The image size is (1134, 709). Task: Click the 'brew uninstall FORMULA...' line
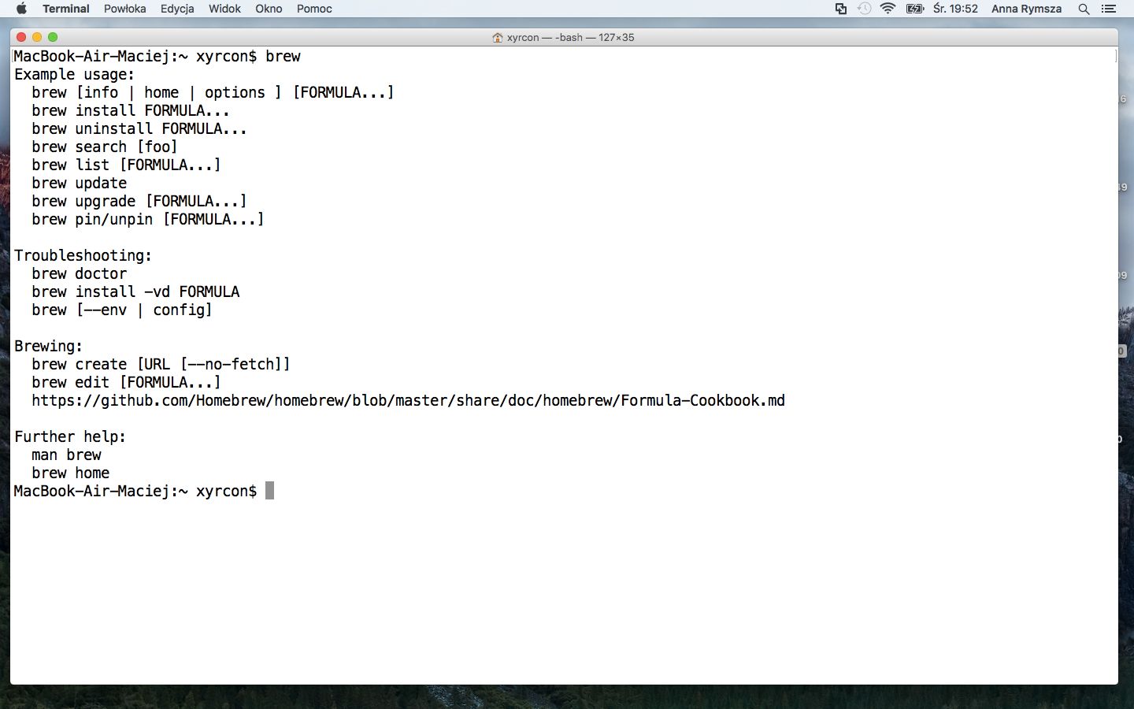pyautogui.click(x=139, y=128)
